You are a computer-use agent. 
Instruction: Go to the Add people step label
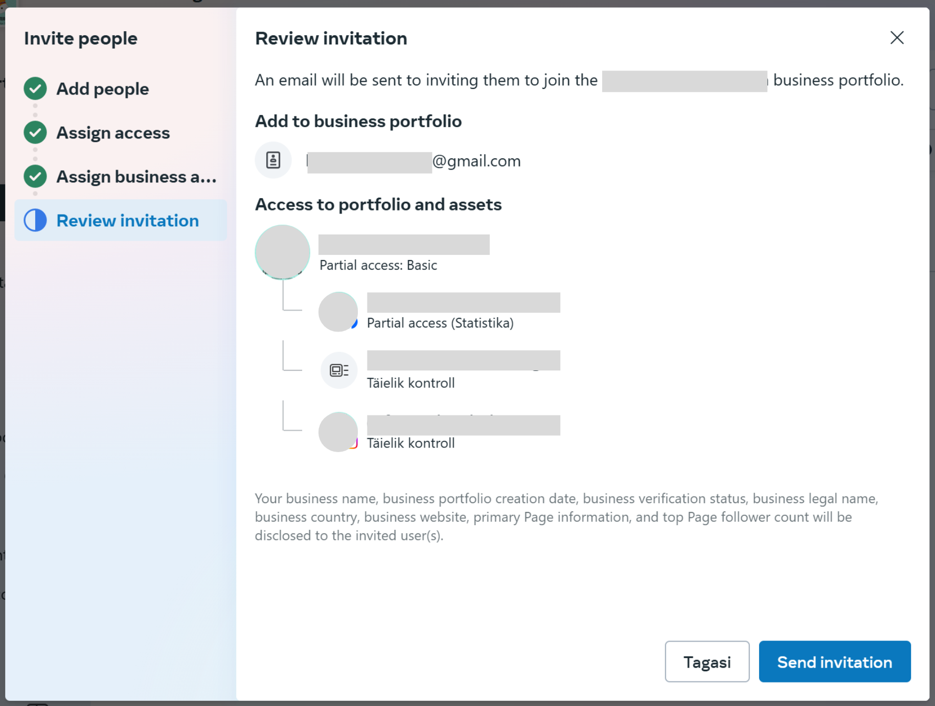pyautogui.click(x=103, y=89)
